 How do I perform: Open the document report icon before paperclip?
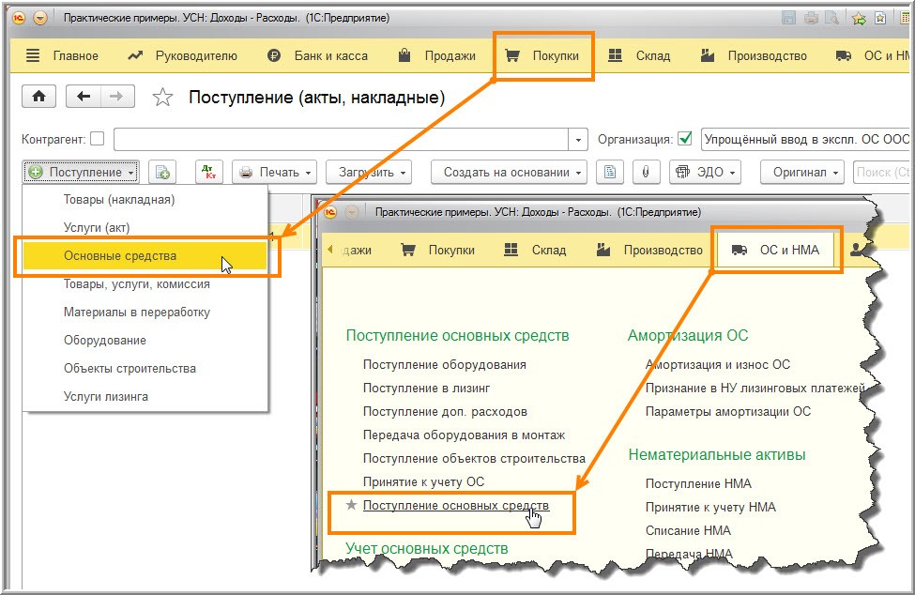coord(610,172)
